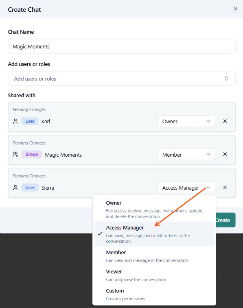The image size is (243, 308).
Task: Open the Add users or roles combobox
Action: click(122, 79)
